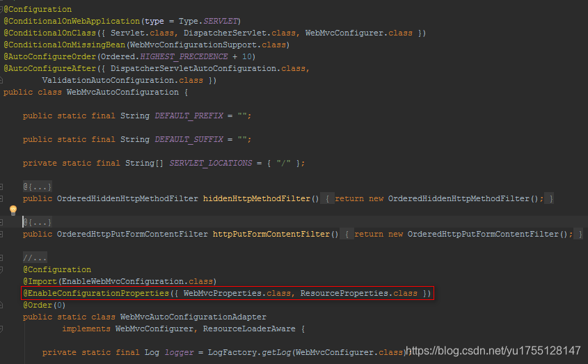The height and width of the screenshot is (364, 588).
Task: Click @Order(0) annotation
Action: click(45, 305)
